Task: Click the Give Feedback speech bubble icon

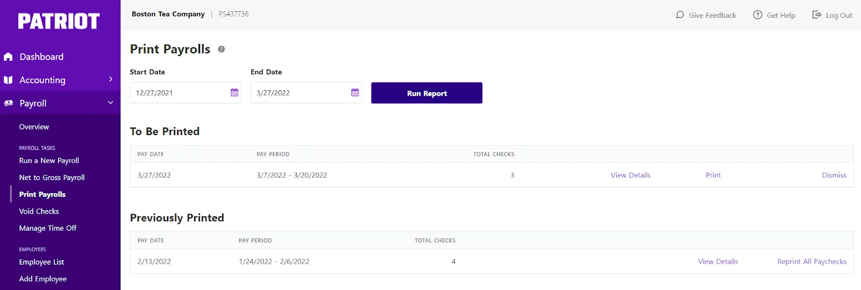Action: point(680,15)
